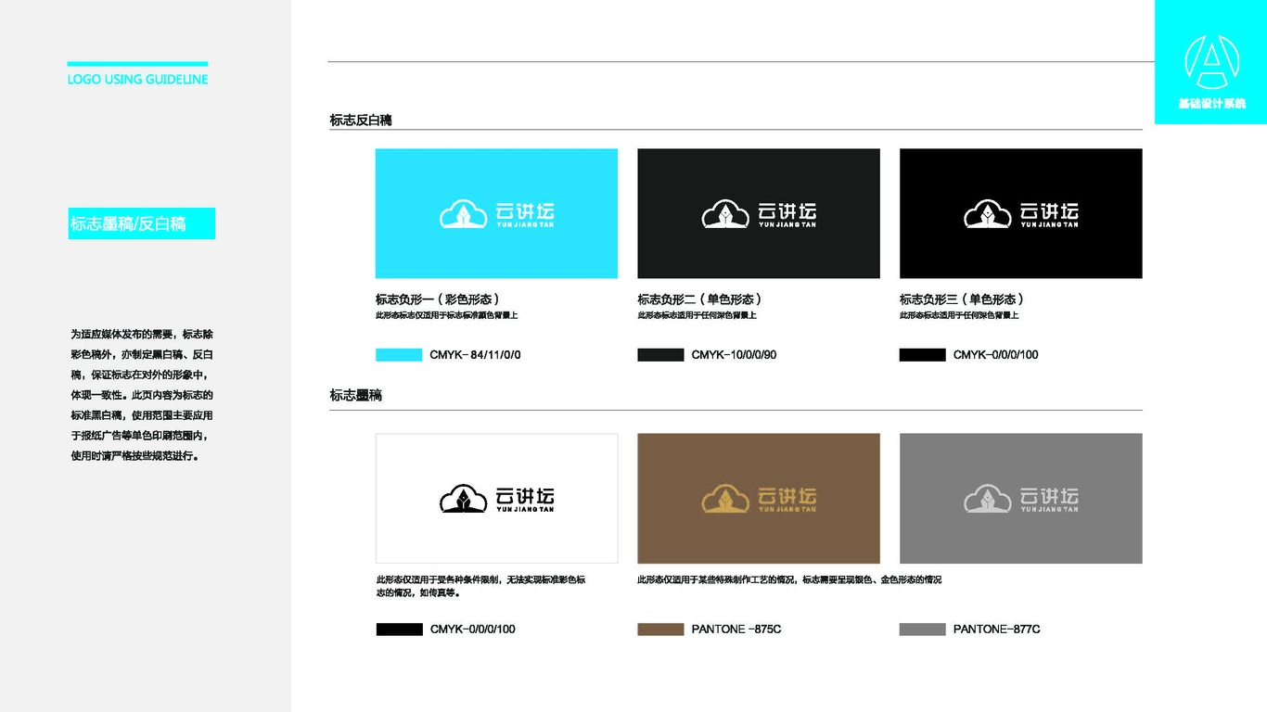The height and width of the screenshot is (712, 1267).
Task: Click the silver cloud icon on gray card
Action: point(988,499)
